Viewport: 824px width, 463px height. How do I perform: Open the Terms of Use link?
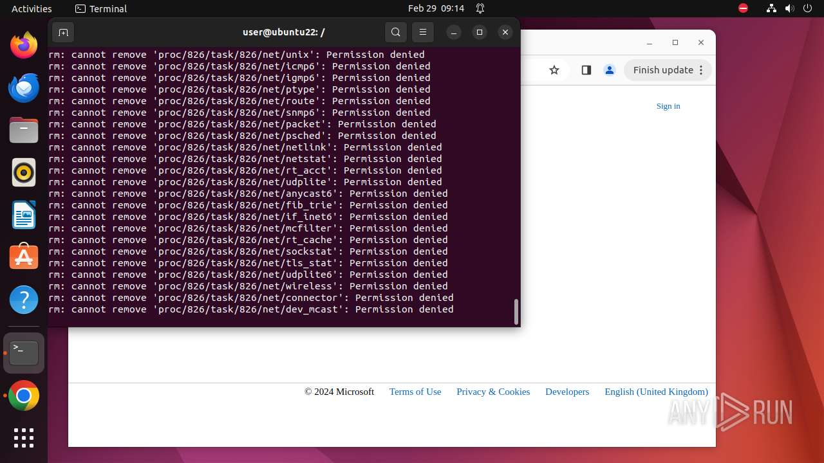tap(415, 392)
